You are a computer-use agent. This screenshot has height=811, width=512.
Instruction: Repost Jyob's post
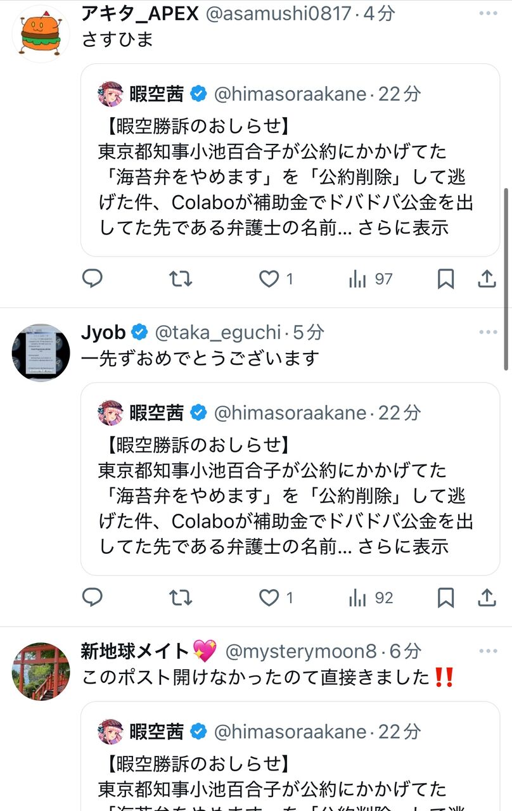[181, 597]
